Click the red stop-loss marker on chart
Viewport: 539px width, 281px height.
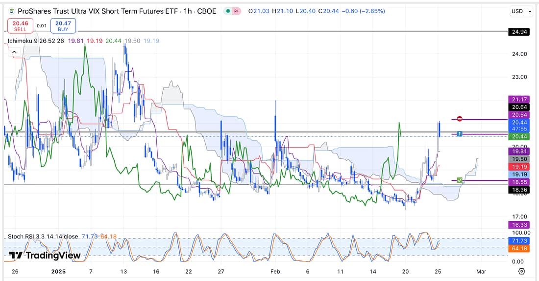click(x=460, y=119)
